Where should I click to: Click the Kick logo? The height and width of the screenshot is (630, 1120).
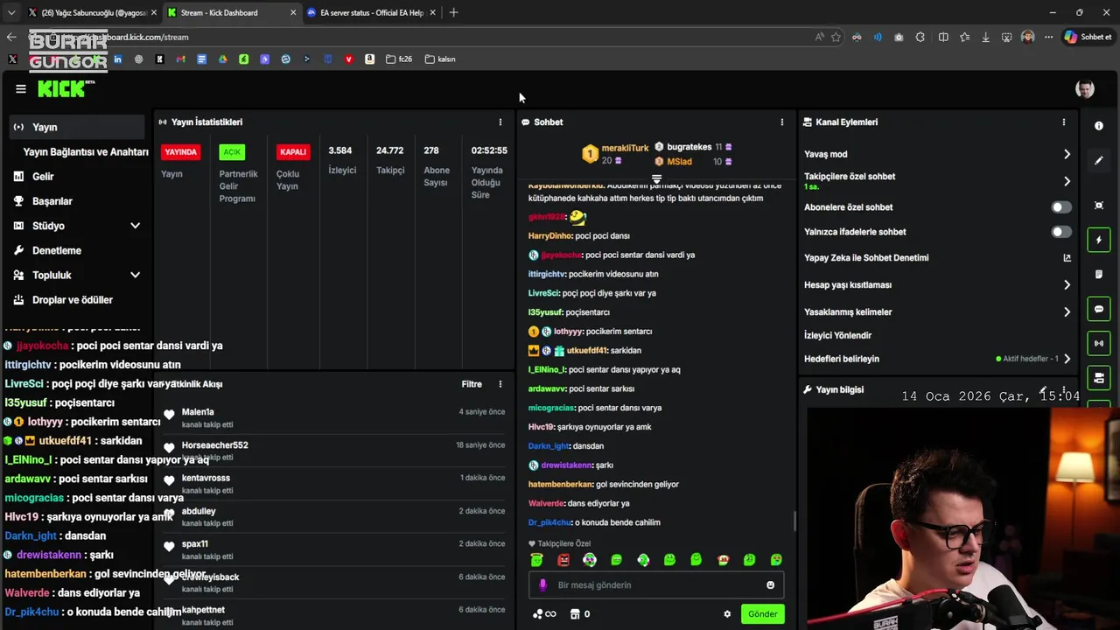(66, 88)
